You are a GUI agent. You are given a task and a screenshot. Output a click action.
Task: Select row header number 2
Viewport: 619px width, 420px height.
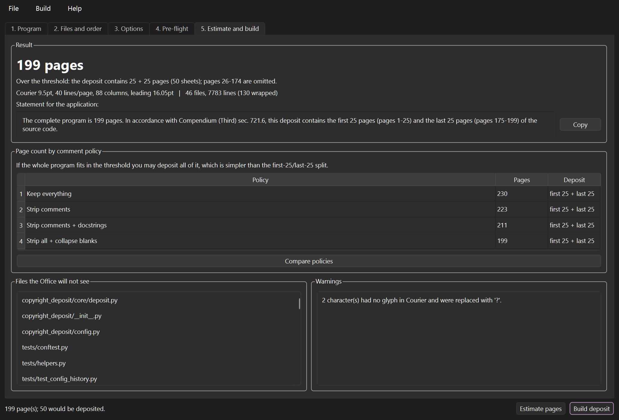(21, 210)
